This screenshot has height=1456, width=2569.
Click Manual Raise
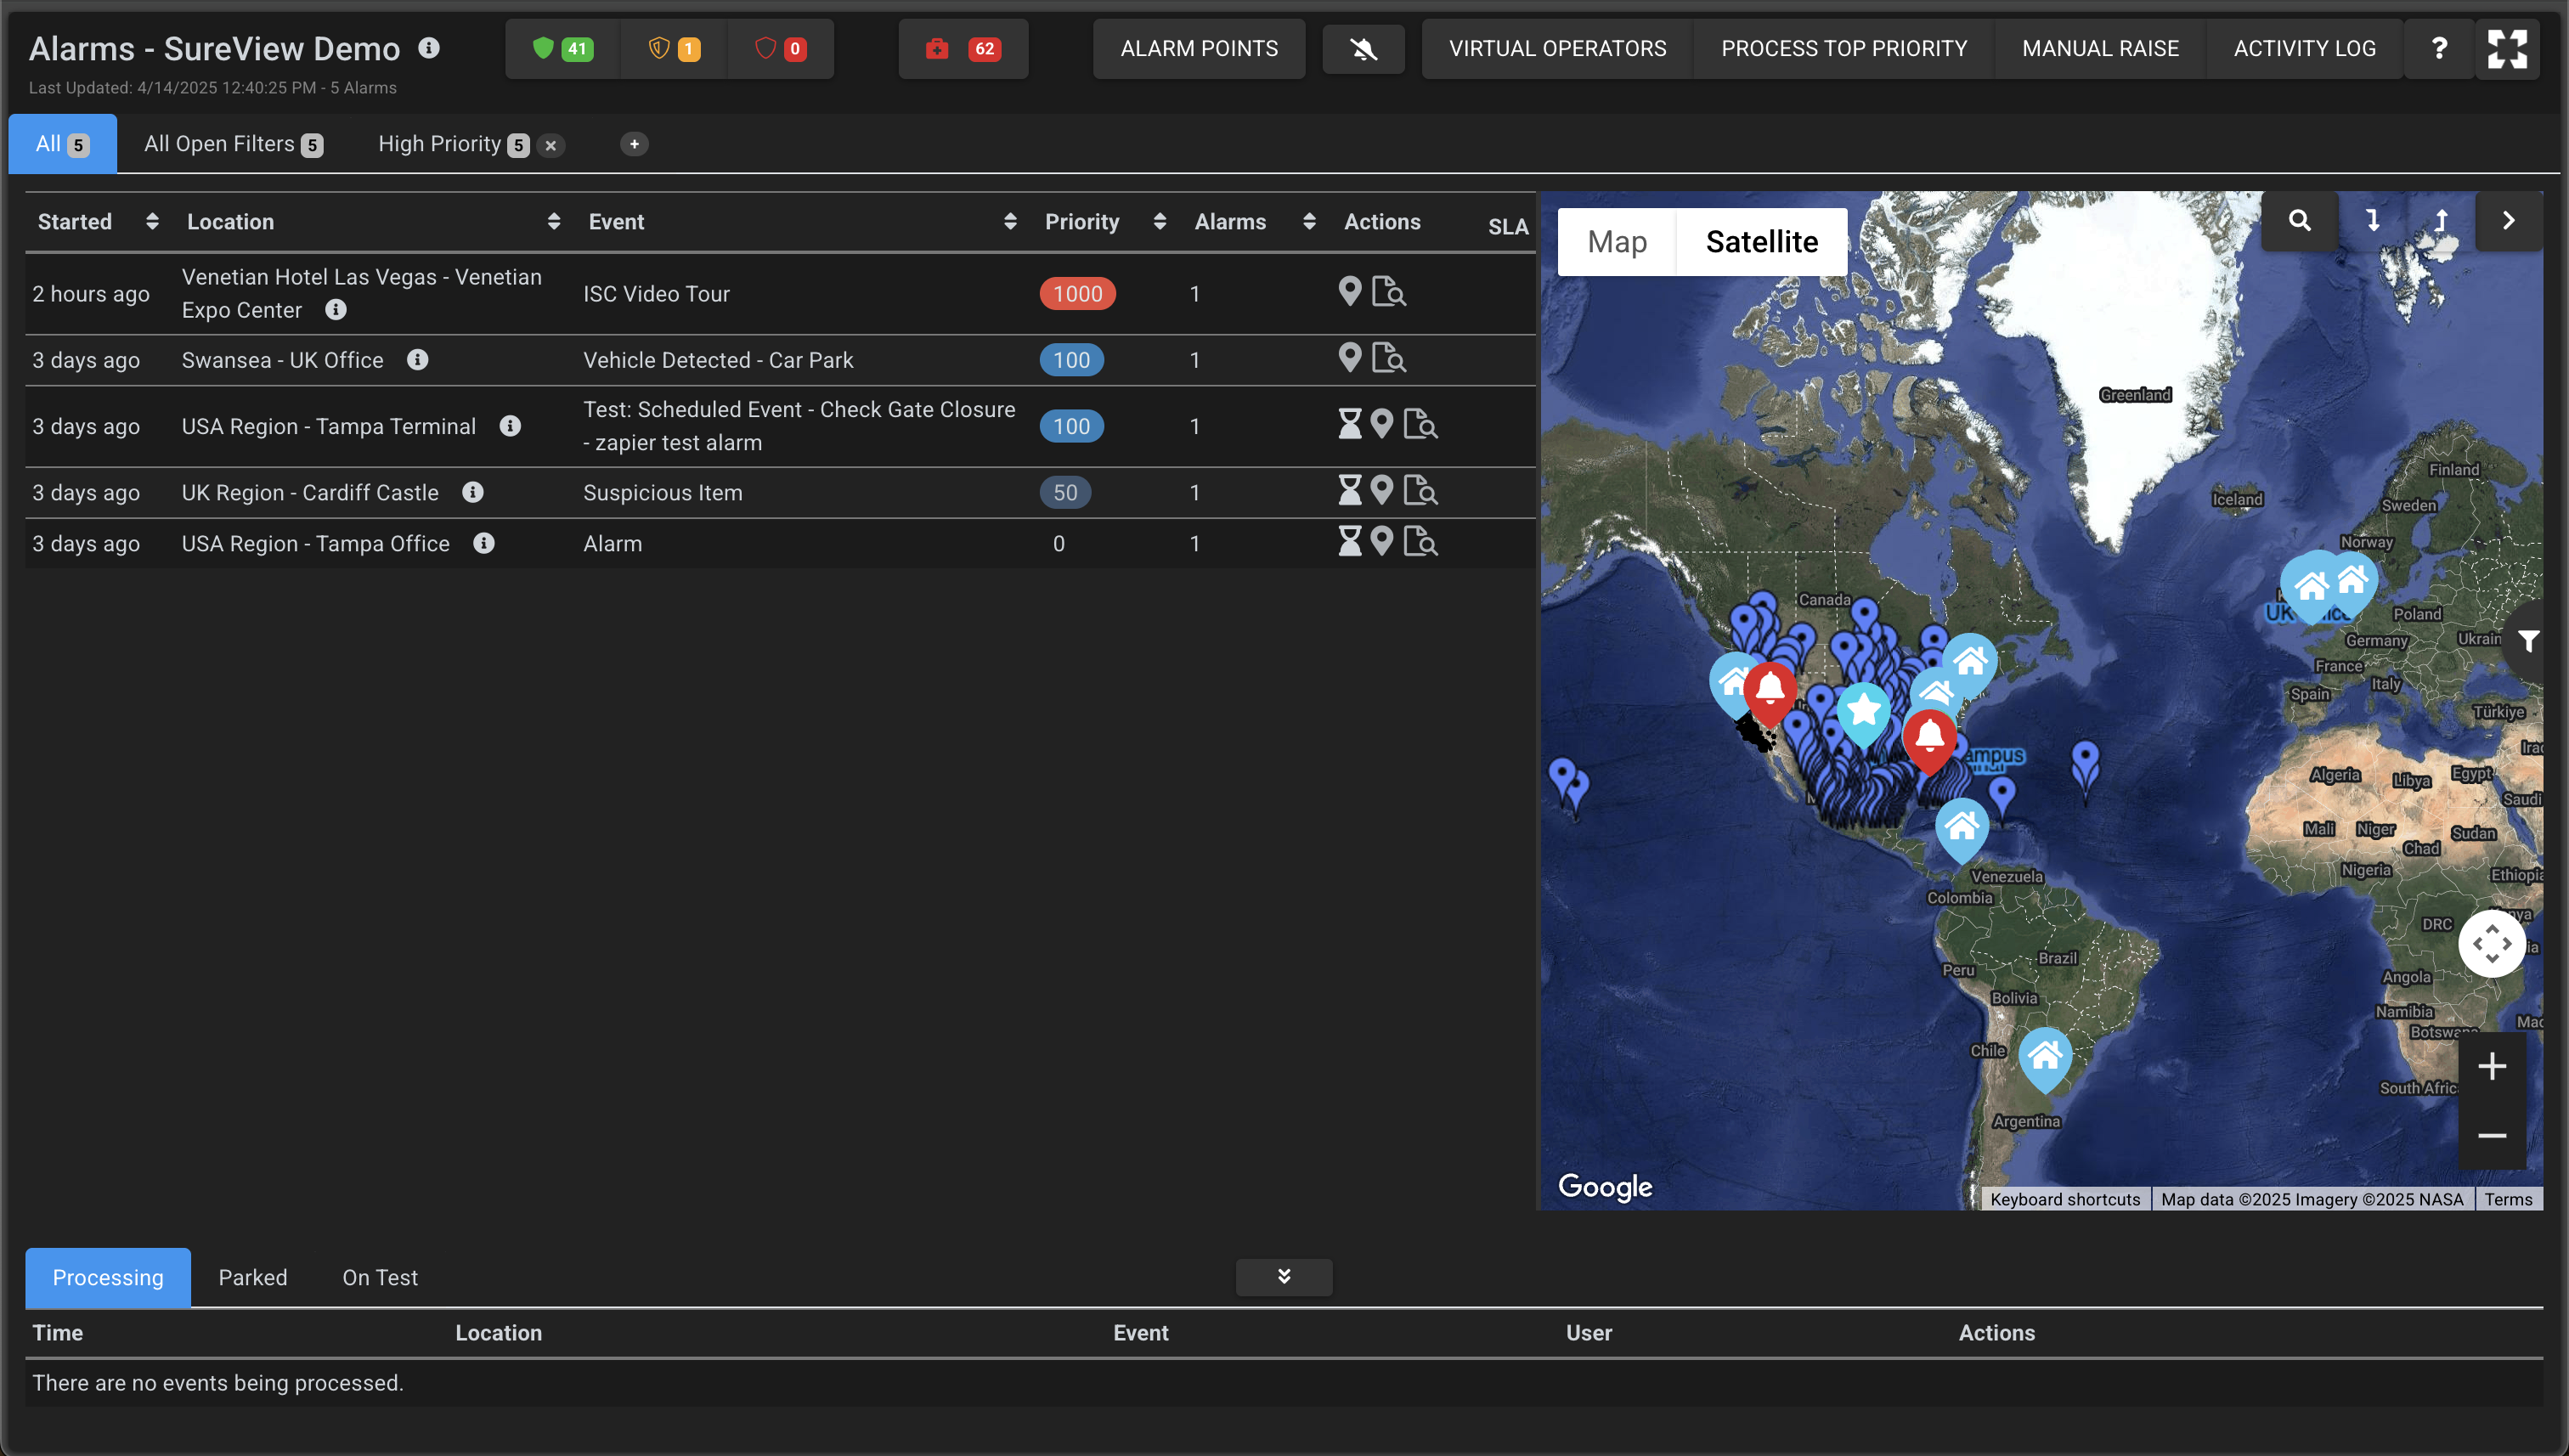[2100, 48]
